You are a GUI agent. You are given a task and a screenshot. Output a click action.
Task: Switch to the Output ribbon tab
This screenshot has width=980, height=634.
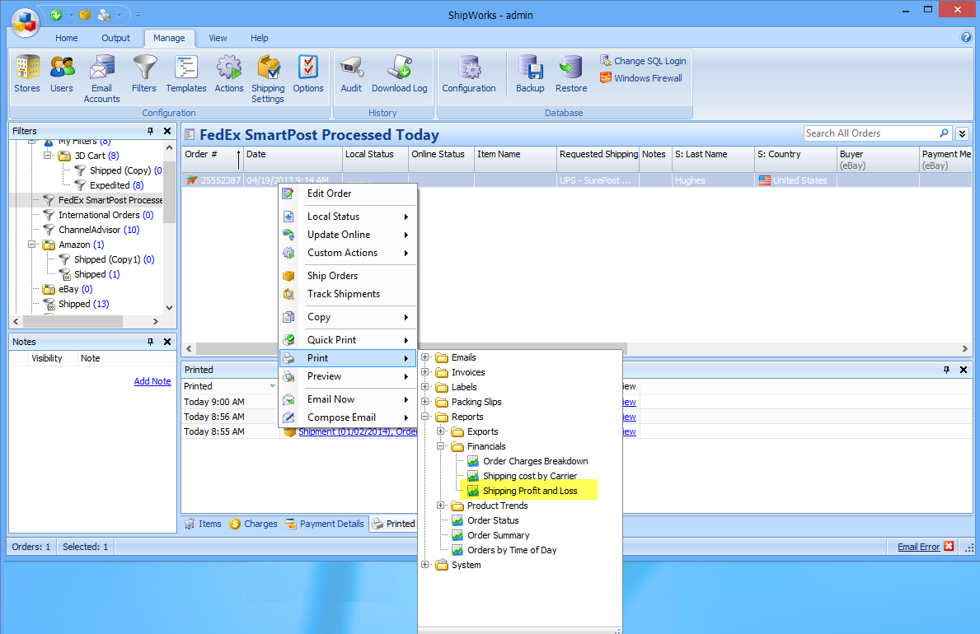[115, 38]
